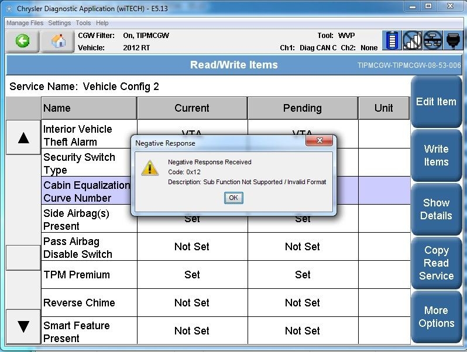467x352 pixels.
Task: Click the Pending value of Smart Feature Present
Action: click(x=303, y=330)
